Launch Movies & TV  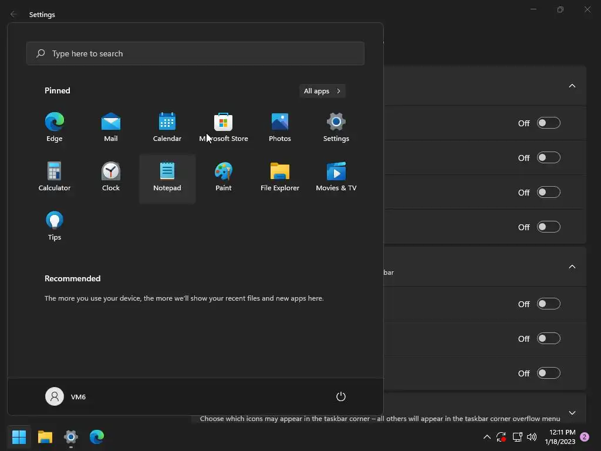[x=336, y=177]
